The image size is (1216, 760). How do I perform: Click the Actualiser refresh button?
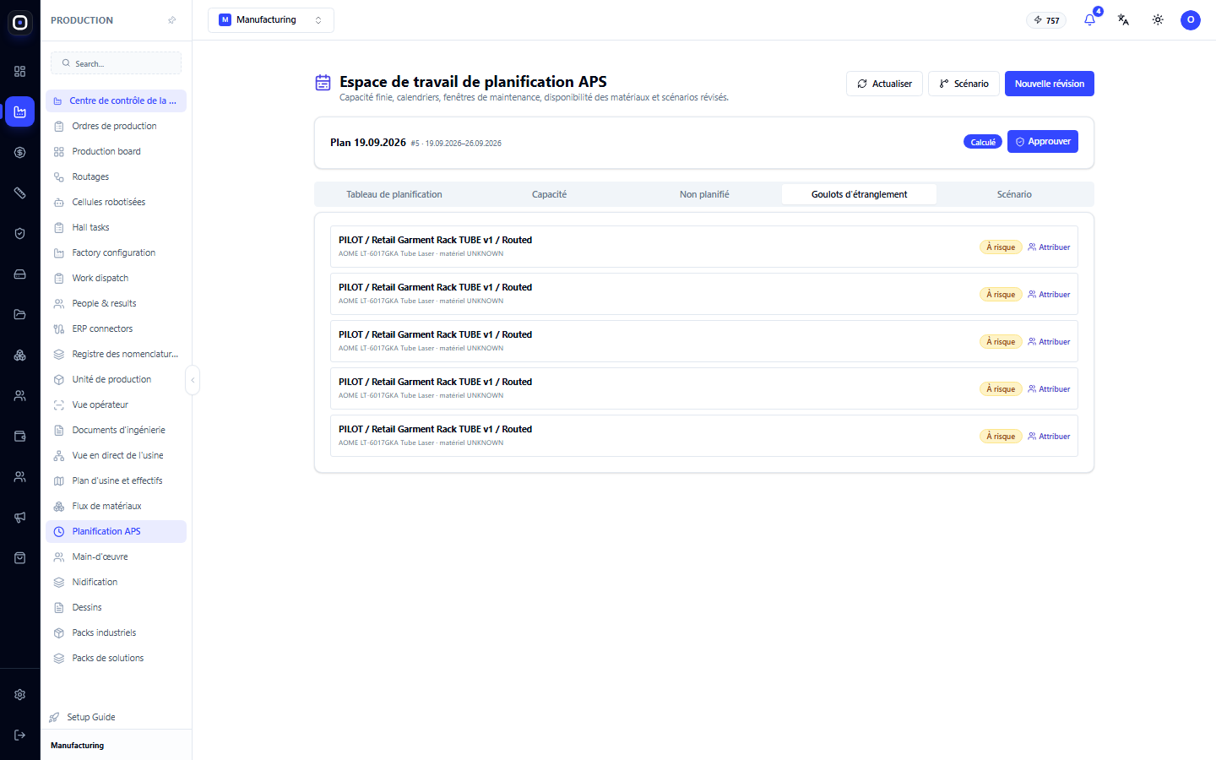click(x=884, y=84)
